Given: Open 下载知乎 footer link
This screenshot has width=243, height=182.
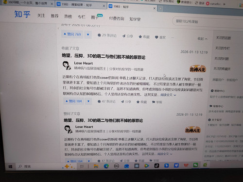Looking at the screenshot, I should (x=212, y=125).
